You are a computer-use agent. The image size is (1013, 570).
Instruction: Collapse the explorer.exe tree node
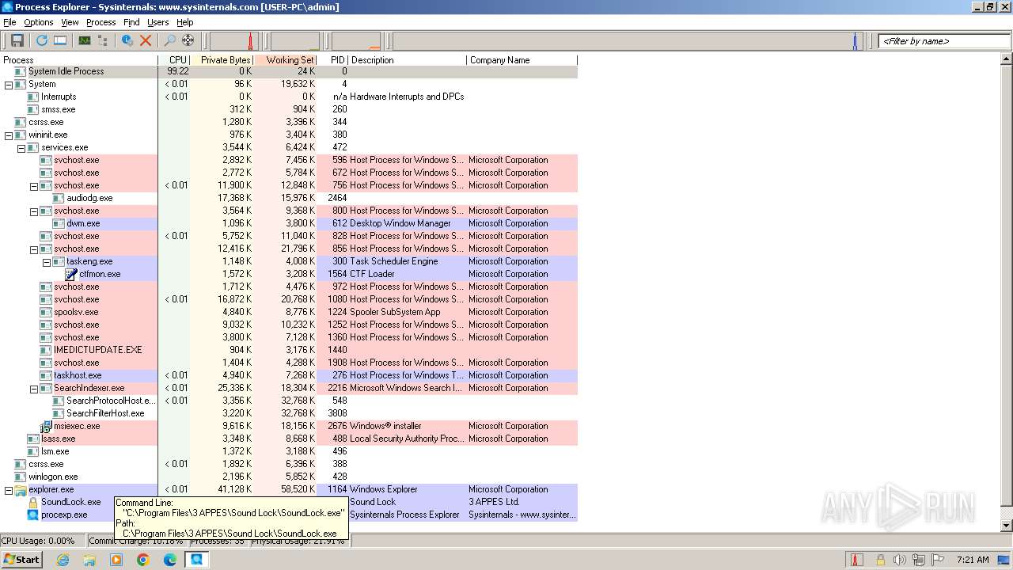(9, 489)
